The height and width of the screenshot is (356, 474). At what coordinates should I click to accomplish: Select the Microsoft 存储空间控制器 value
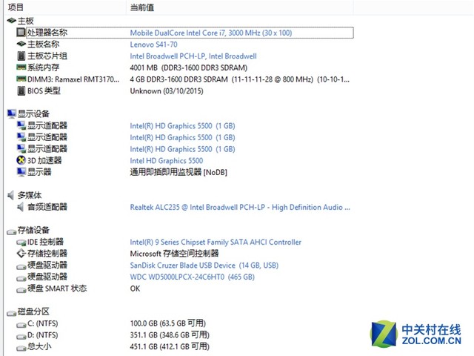click(174, 254)
